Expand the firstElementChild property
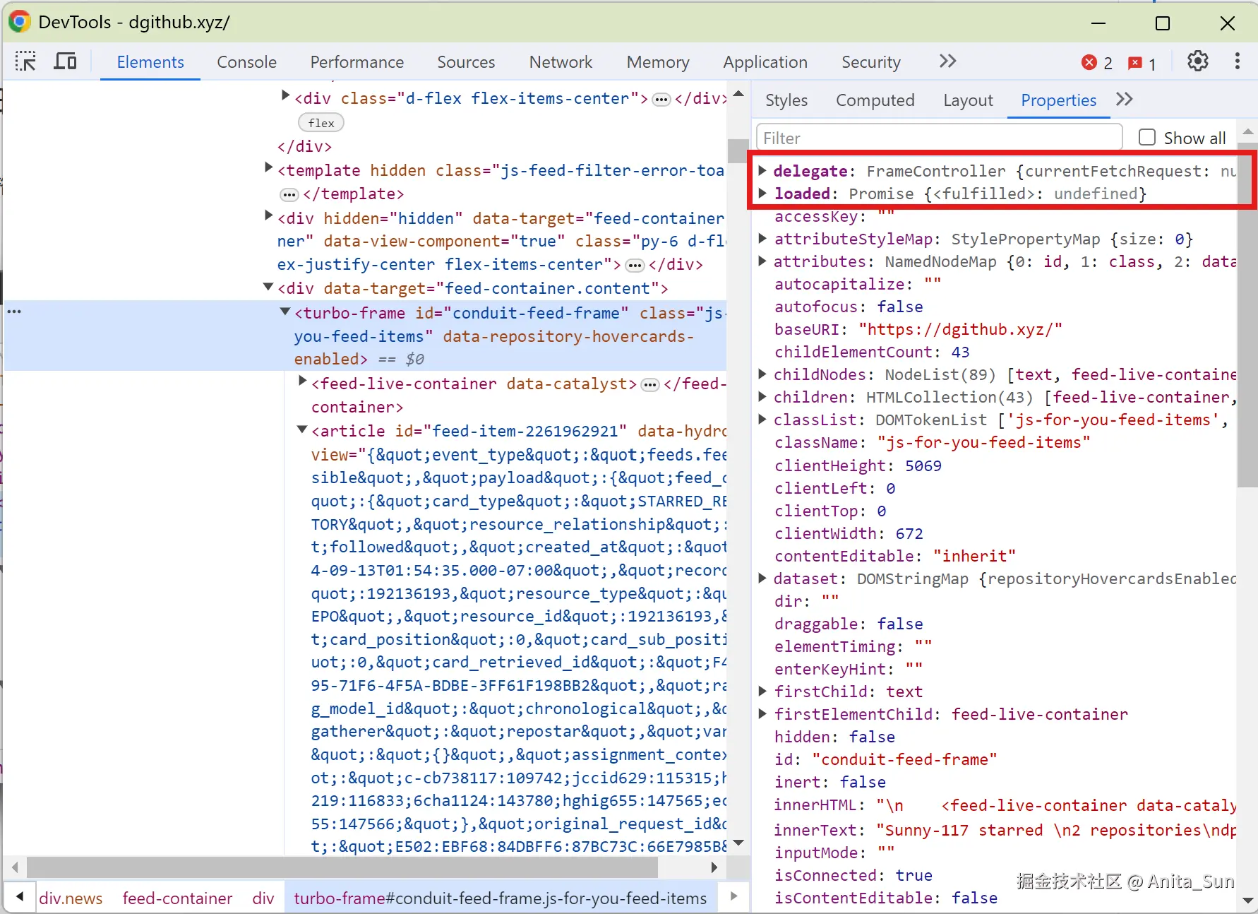 762,713
